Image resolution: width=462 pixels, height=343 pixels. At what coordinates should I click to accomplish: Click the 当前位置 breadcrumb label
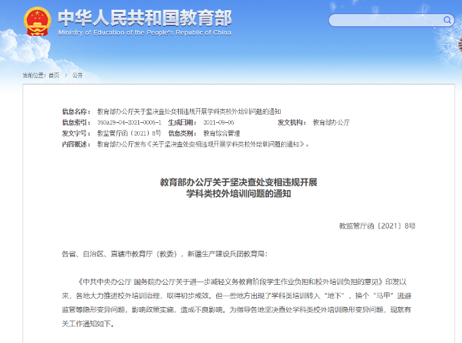coord(34,76)
